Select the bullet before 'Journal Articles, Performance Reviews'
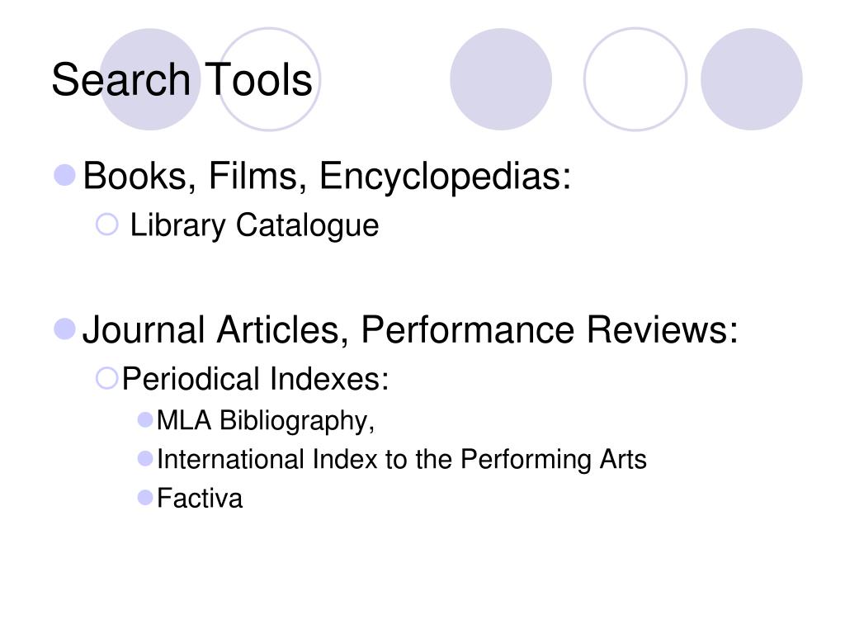Image resolution: width=845 pixels, height=634 pixels. [64, 329]
